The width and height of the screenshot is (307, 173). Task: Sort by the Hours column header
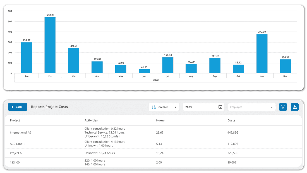point(160,120)
